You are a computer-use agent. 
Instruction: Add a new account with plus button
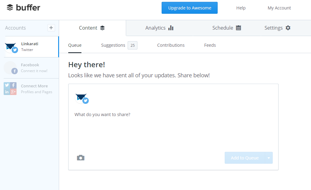point(51,28)
